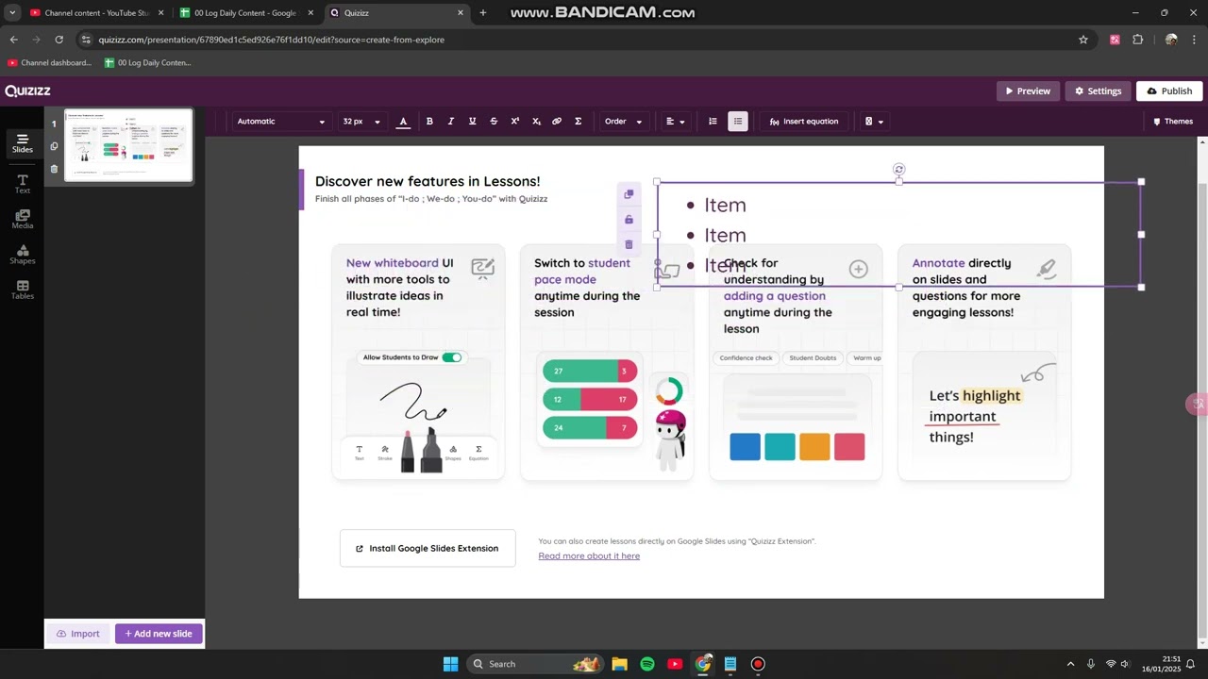Go back to the previous page

[x=13, y=40]
